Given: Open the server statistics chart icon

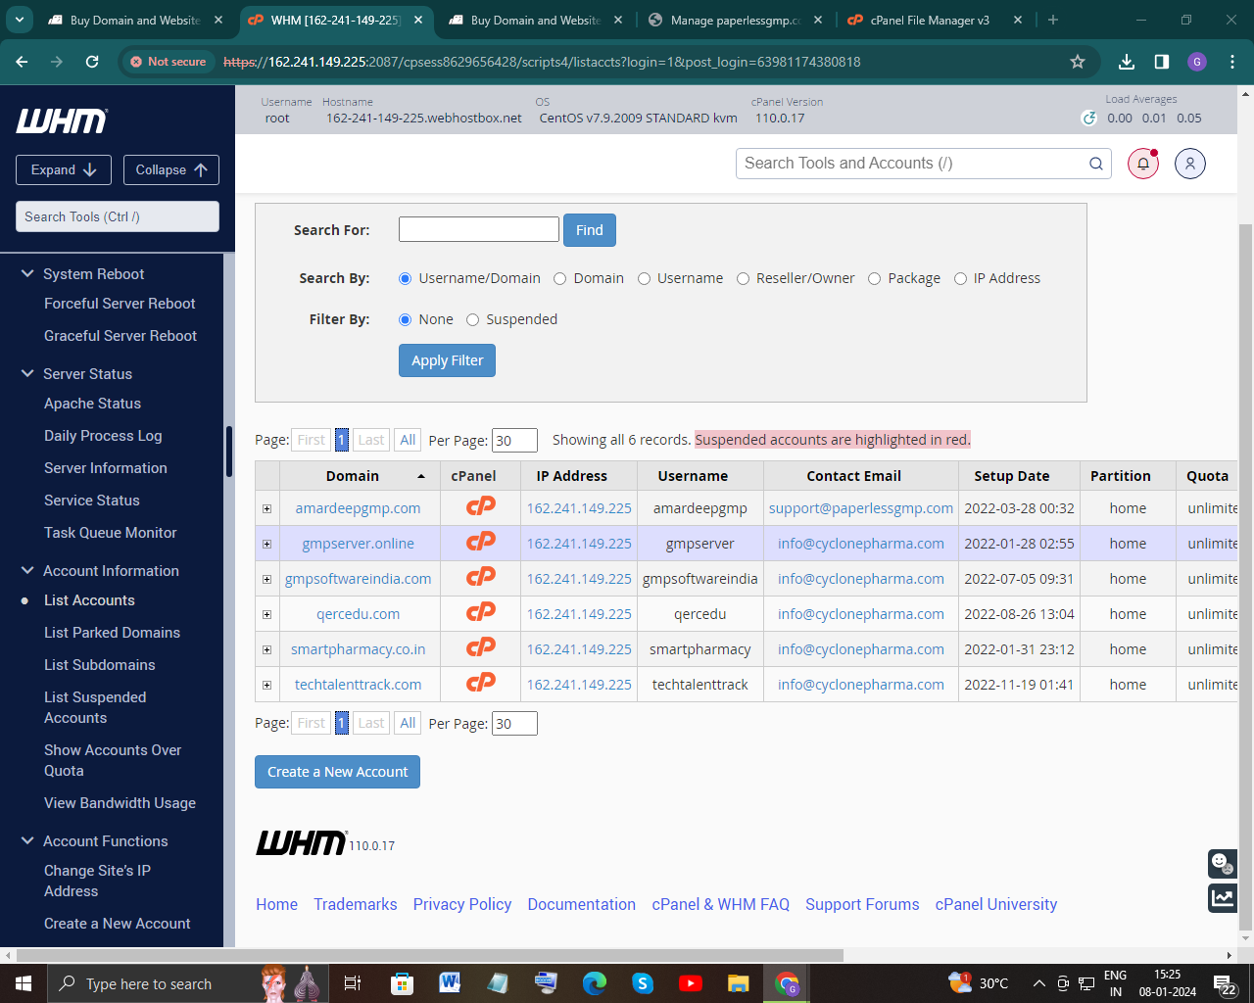Looking at the screenshot, I should coord(1222,897).
